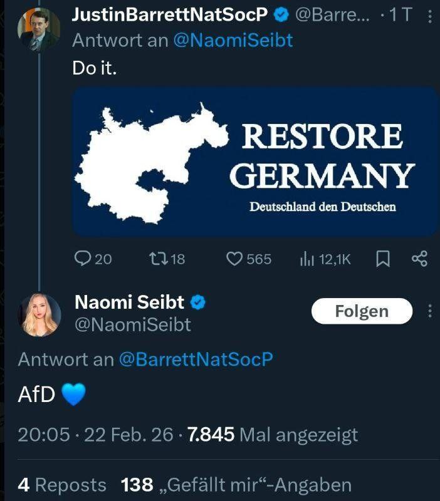
Task: Open the @NaomiSeibt mention link
Action: tap(233, 40)
